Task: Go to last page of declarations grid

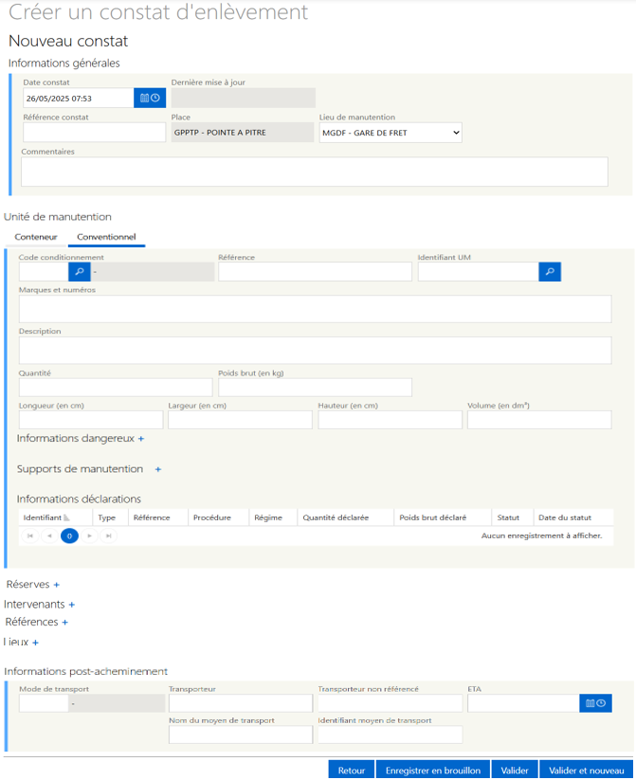Action: pos(108,536)
